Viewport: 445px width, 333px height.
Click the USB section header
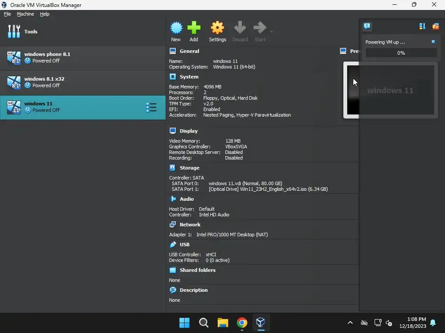coord(184,245)
